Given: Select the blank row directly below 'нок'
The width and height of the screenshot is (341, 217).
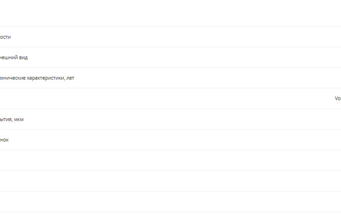Looking at the screenshot, I should pos(170,160).
